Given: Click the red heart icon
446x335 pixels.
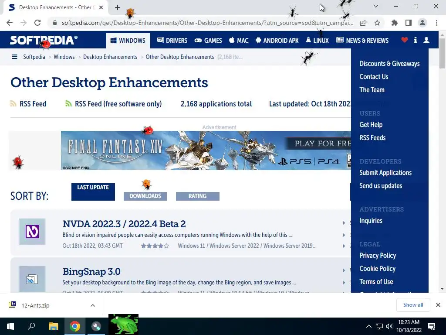Looking at the screenshot, I should tap(404, 40).
